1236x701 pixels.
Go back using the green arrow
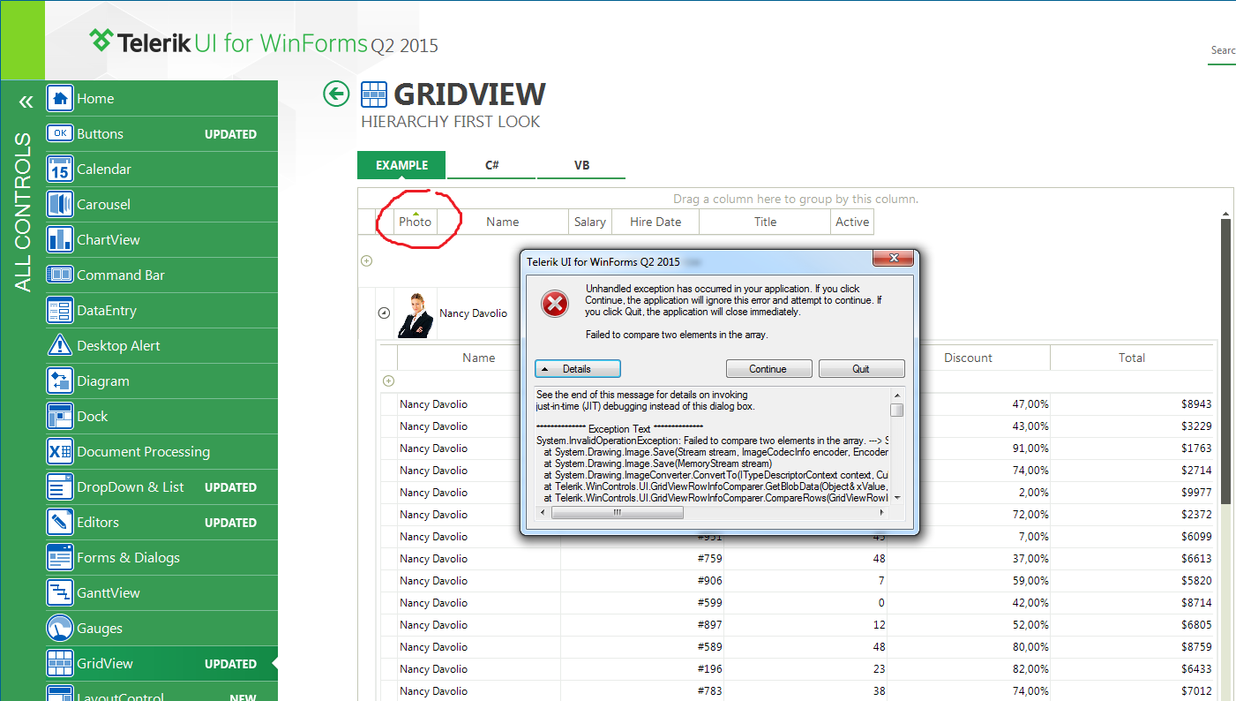pos(336,94)
